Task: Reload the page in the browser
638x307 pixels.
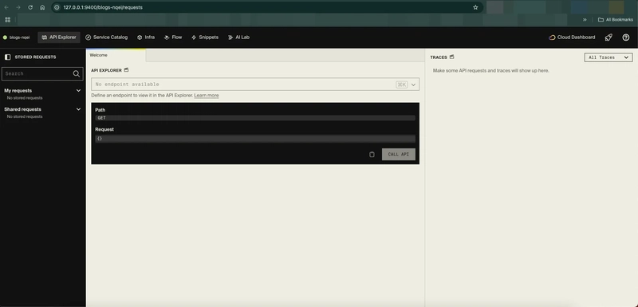Action: coord(30,7)
